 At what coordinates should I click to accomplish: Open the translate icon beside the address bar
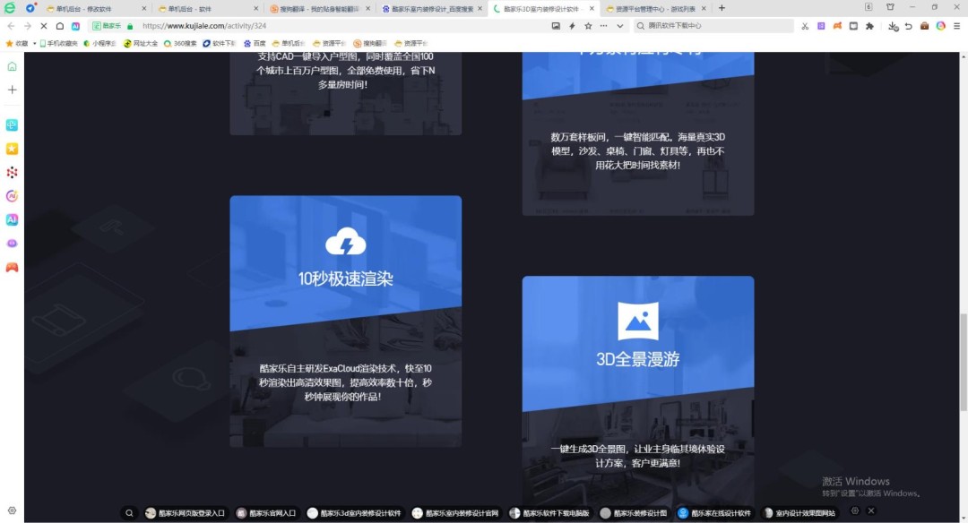coord(852,26)
